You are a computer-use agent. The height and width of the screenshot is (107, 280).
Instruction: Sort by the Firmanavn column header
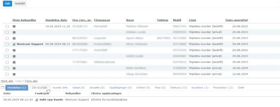click(102, 20)
